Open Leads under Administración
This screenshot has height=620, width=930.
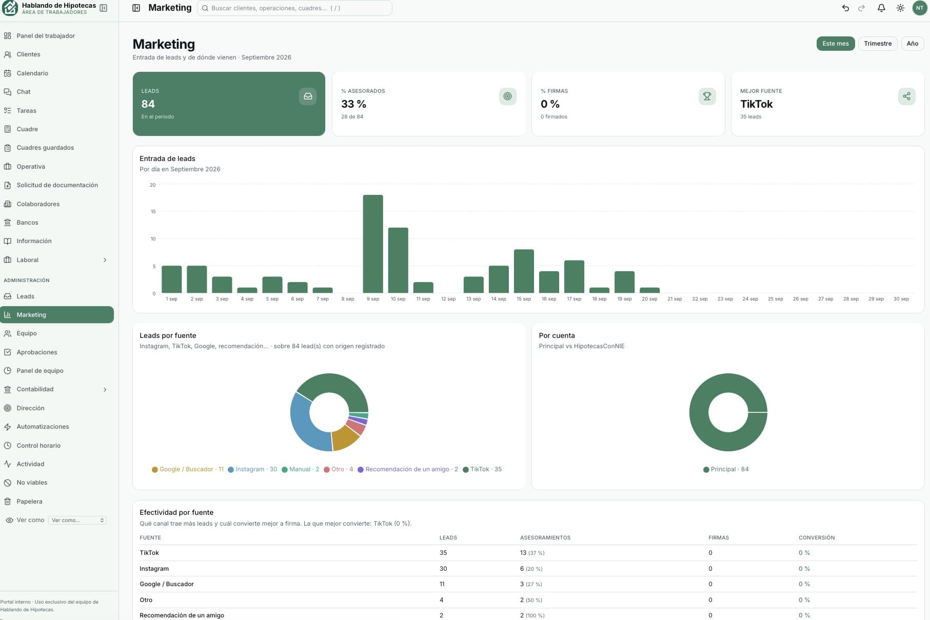(57, 296)
